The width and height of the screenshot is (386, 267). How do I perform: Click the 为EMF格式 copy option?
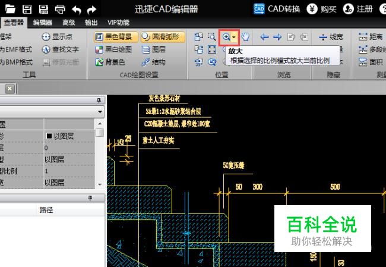click(x=16, y=49)
